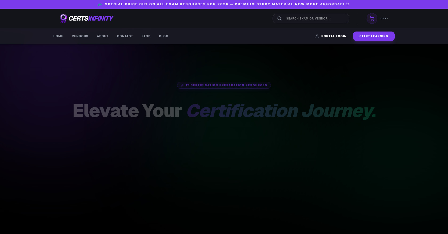Screen dimensions: 448x234
Task: Click the sparkle icon in promo banner
Action: click(x=100, y=4)
